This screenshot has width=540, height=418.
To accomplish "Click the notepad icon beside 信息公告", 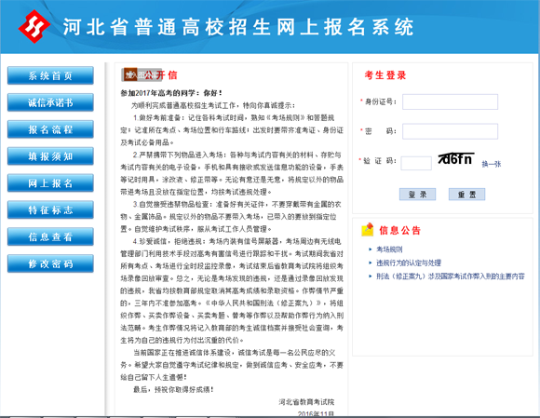I will click(368, 230).
